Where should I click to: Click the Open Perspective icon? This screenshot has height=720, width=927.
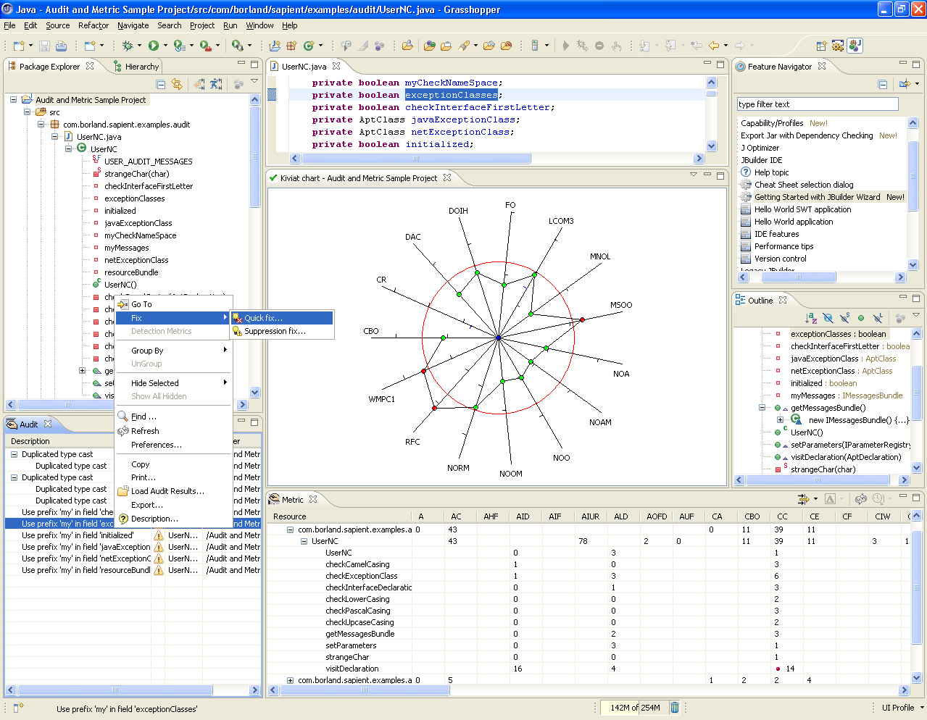pyautogui.click(x=821, y=46)
